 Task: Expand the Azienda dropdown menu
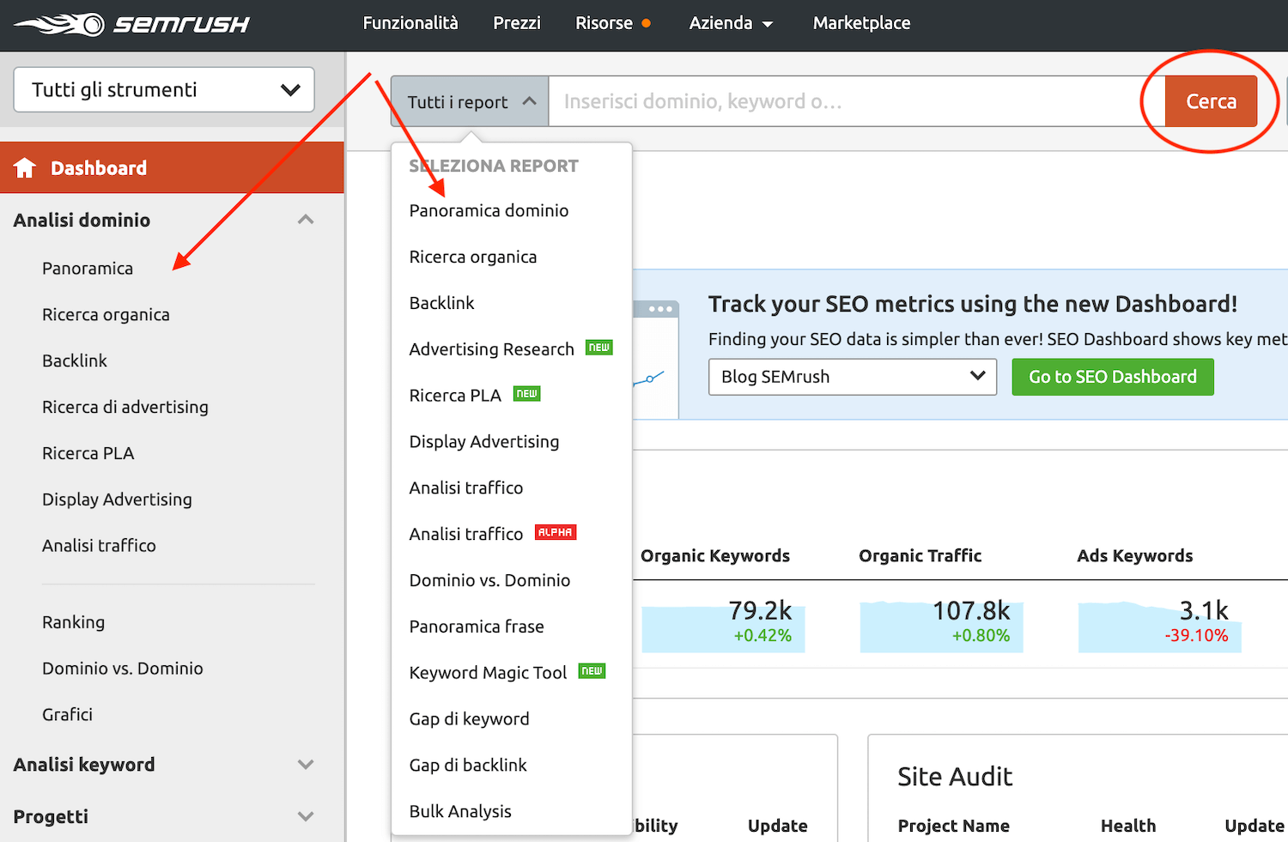731,23
